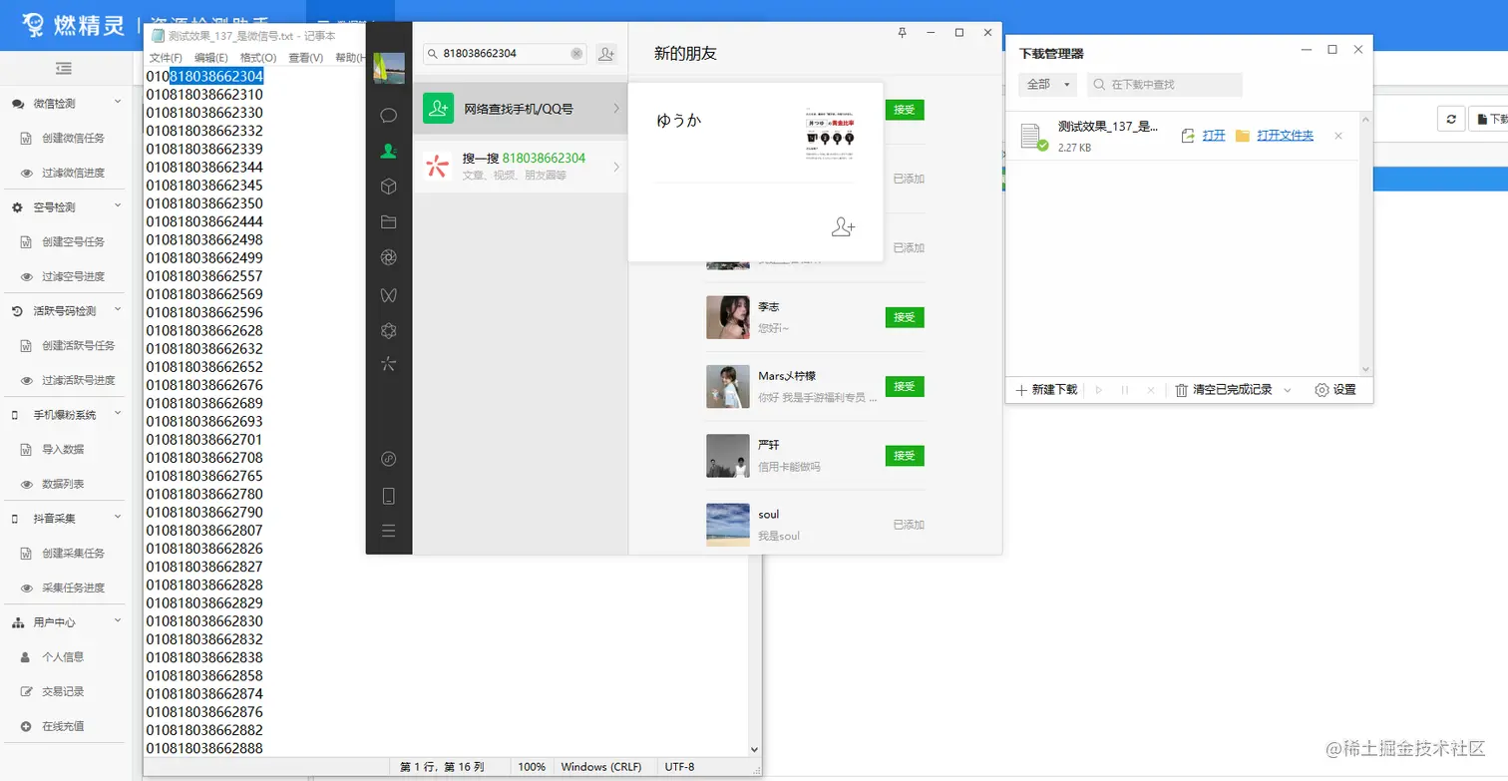Click number 010818038662888 in Notepad
The height and width of the screenshot is (781, 1508).
(204, 748)
